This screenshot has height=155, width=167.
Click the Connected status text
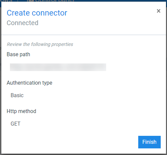point(22,23)
